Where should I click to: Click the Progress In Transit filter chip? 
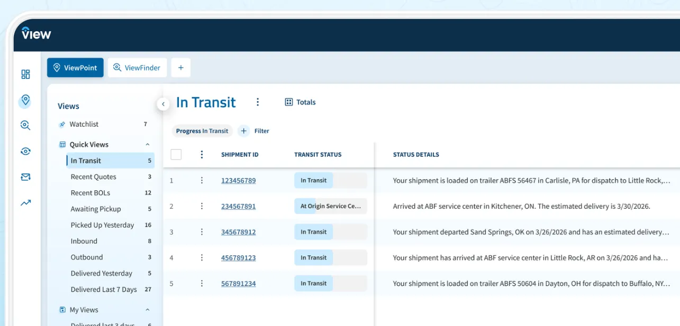(x=202, y=131)
